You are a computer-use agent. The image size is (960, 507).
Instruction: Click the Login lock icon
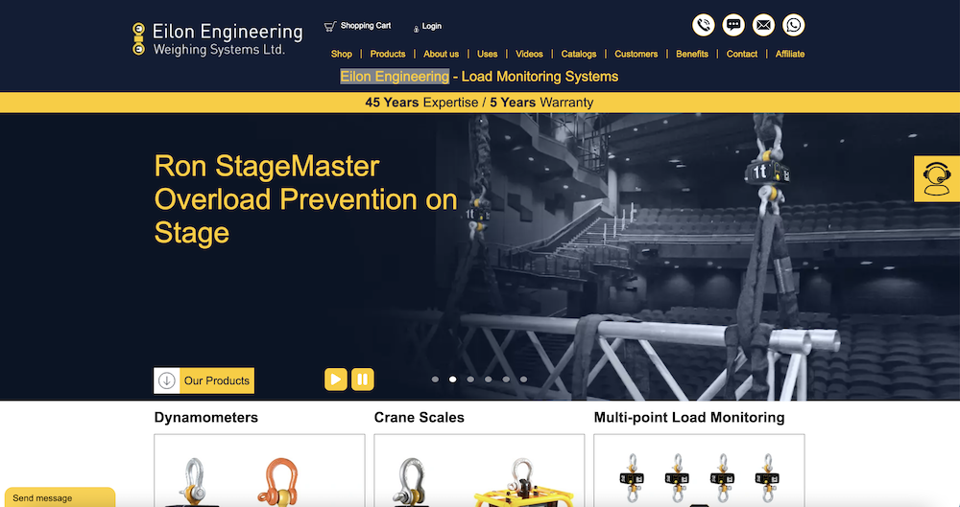click(x=417, y=28)
